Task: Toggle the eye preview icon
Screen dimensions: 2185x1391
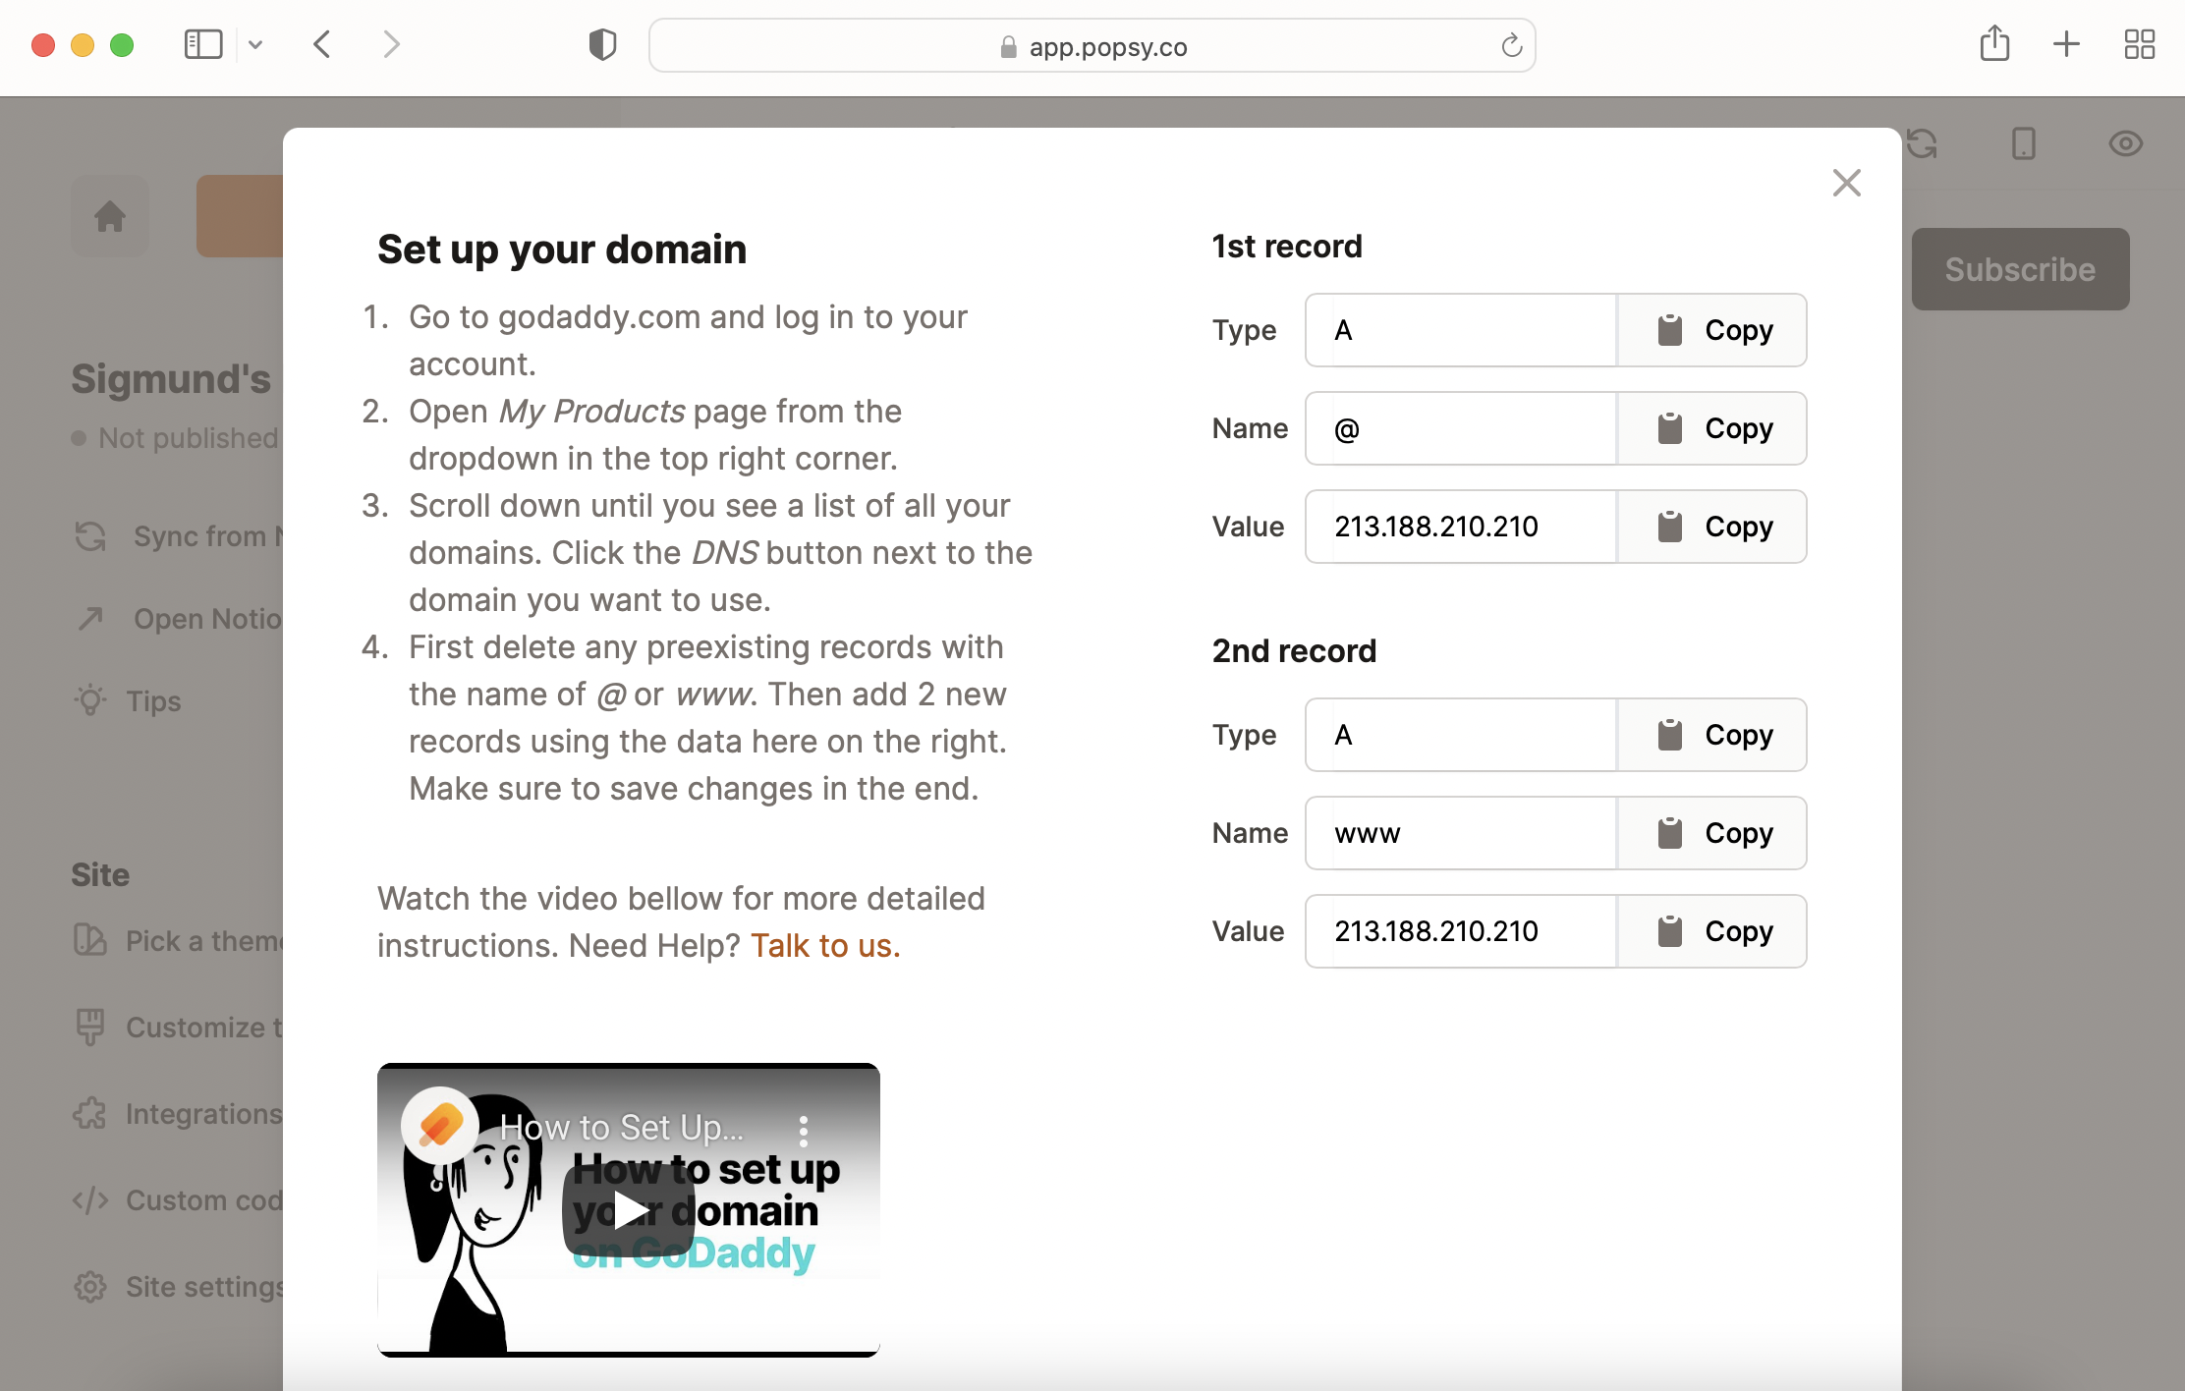Action: coord(2125,144)
